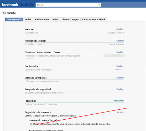Click 'Cuentas vinculadas' heading
The height and width of the screenshot is (131, 146).
36,78
